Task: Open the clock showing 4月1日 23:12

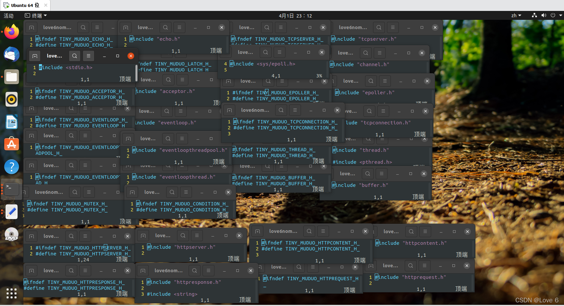Action: pos(295,16)
